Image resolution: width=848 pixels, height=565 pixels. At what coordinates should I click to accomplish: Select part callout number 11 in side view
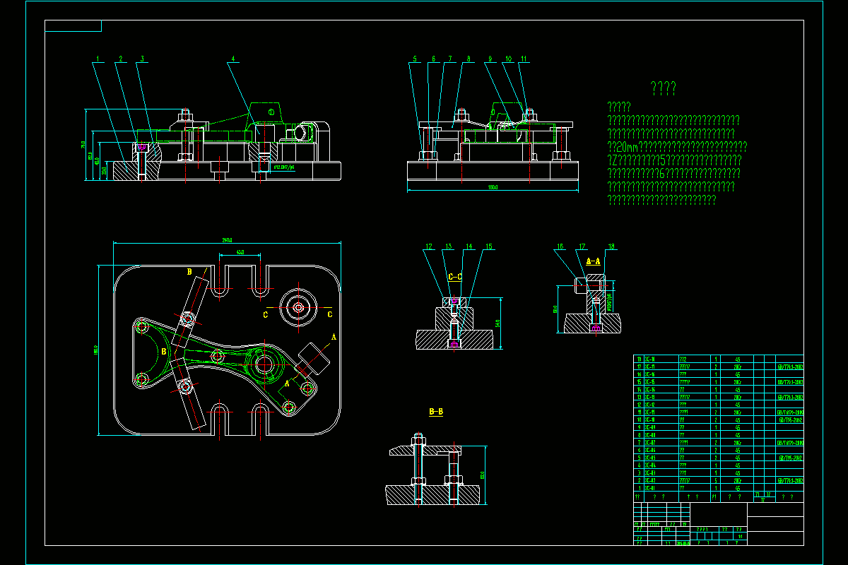pos(523,59)
